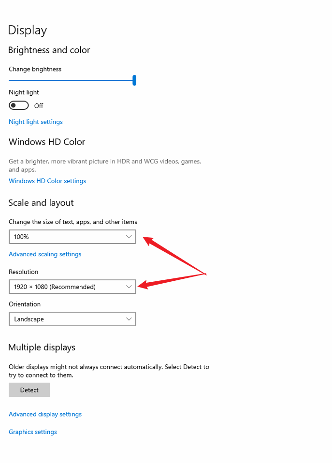Open Advanced display settings link
This screenshot has height=463, width=332.
click(45, 414)
